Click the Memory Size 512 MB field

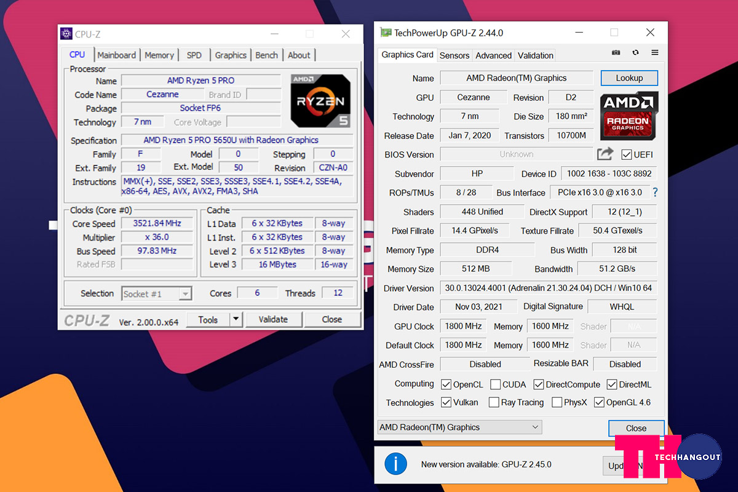click(475, 269)
